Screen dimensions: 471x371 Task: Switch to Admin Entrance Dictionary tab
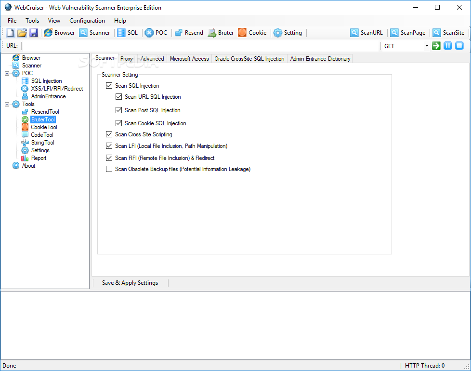[x=320, y=59]
